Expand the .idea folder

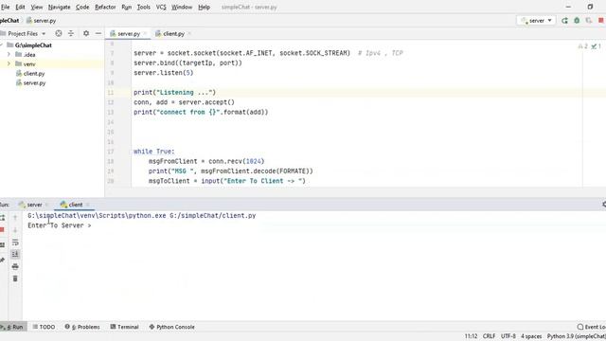(9, 55)
